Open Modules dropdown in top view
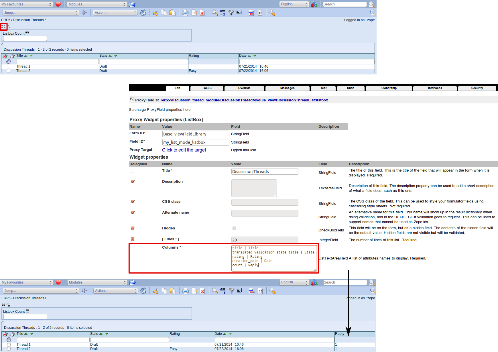The image size is (498, 352). pyautogui.click(x=97, y=4)
